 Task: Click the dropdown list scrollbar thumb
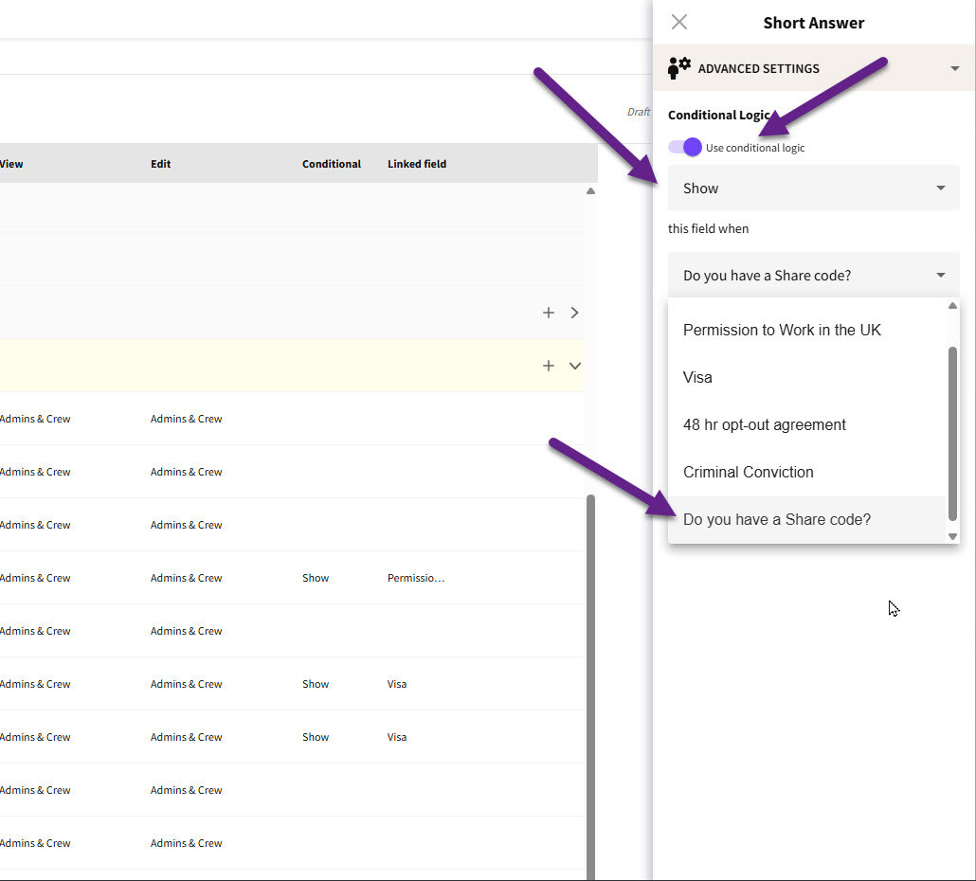952,434
